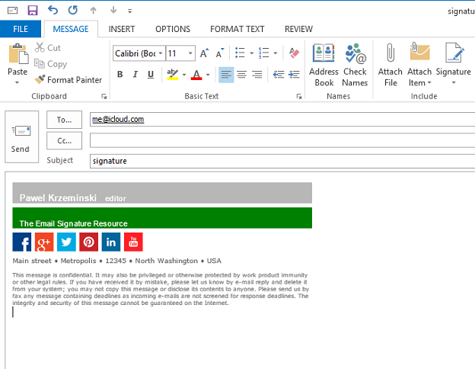
Task: Increase indent with the indent icon
Action: 294,75
